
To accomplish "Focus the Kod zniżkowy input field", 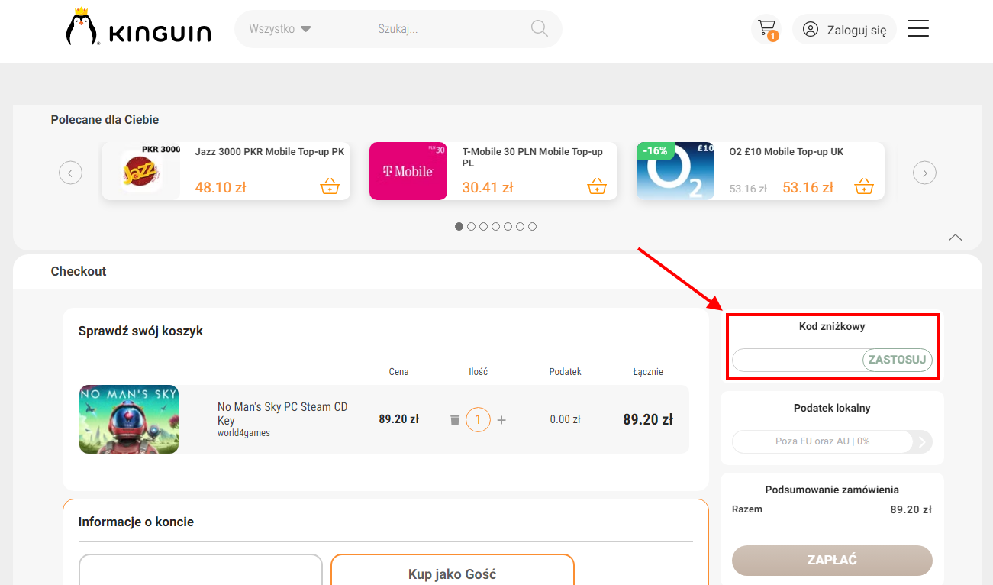I will 798,360.
